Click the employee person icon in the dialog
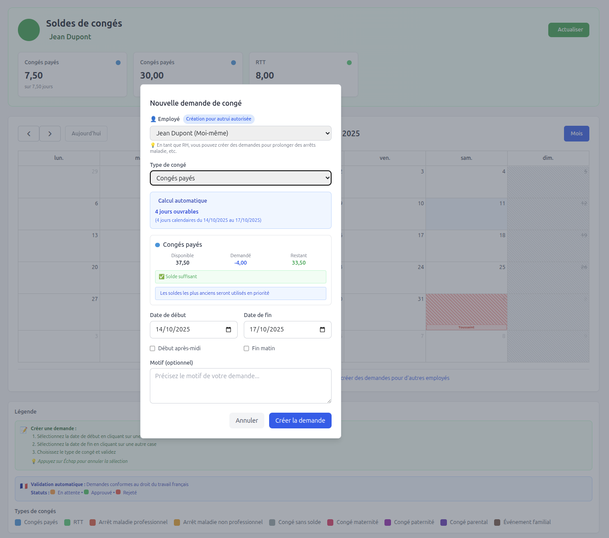The width and height of the screenshot is (609, 538). pyautogui.click(x=153, y=119)
